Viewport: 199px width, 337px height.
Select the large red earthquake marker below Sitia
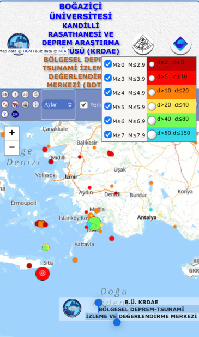tap(43, 274)
